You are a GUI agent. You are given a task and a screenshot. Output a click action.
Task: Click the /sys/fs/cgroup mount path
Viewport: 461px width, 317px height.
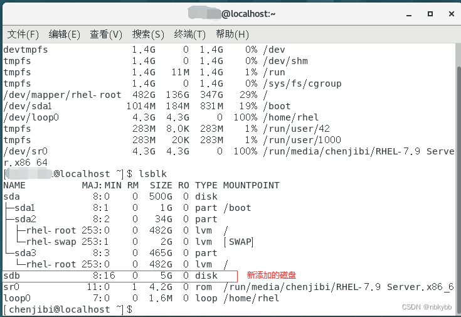point(302,83)
